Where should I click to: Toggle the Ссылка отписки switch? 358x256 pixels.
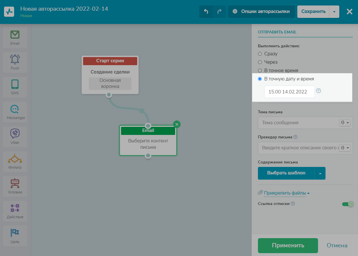pyautogui.click(x=347, y=204)
